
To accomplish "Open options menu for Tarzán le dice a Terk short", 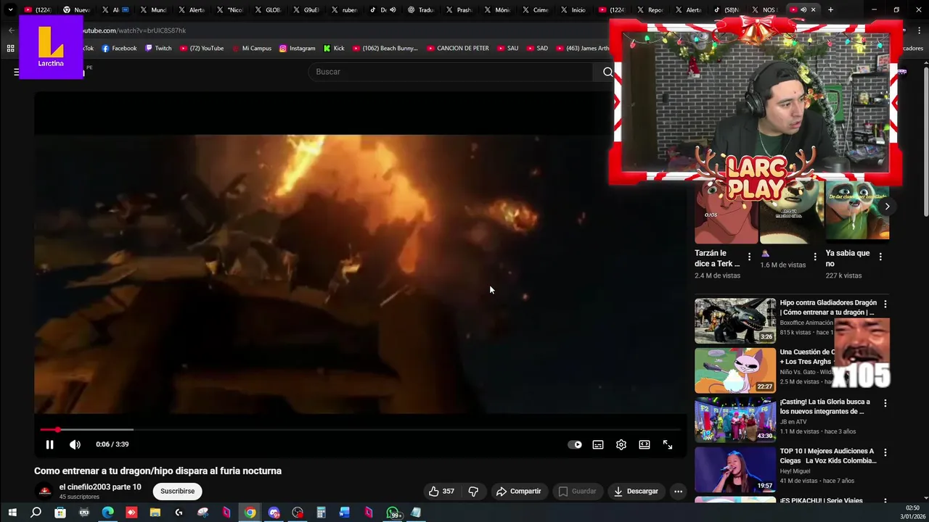I will tap(749, 257).
